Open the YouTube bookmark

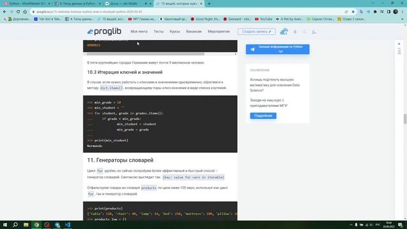tap(263, 19)
